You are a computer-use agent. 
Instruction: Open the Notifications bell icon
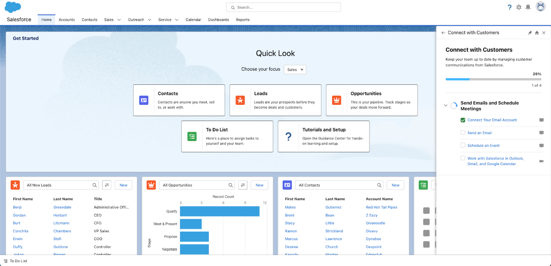(528, 7)
